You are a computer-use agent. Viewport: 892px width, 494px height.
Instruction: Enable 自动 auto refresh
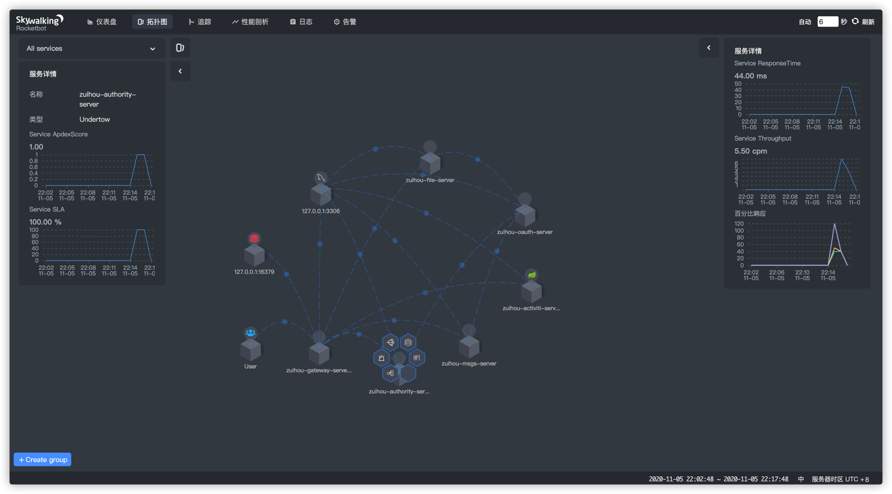(x=805, y=21)
